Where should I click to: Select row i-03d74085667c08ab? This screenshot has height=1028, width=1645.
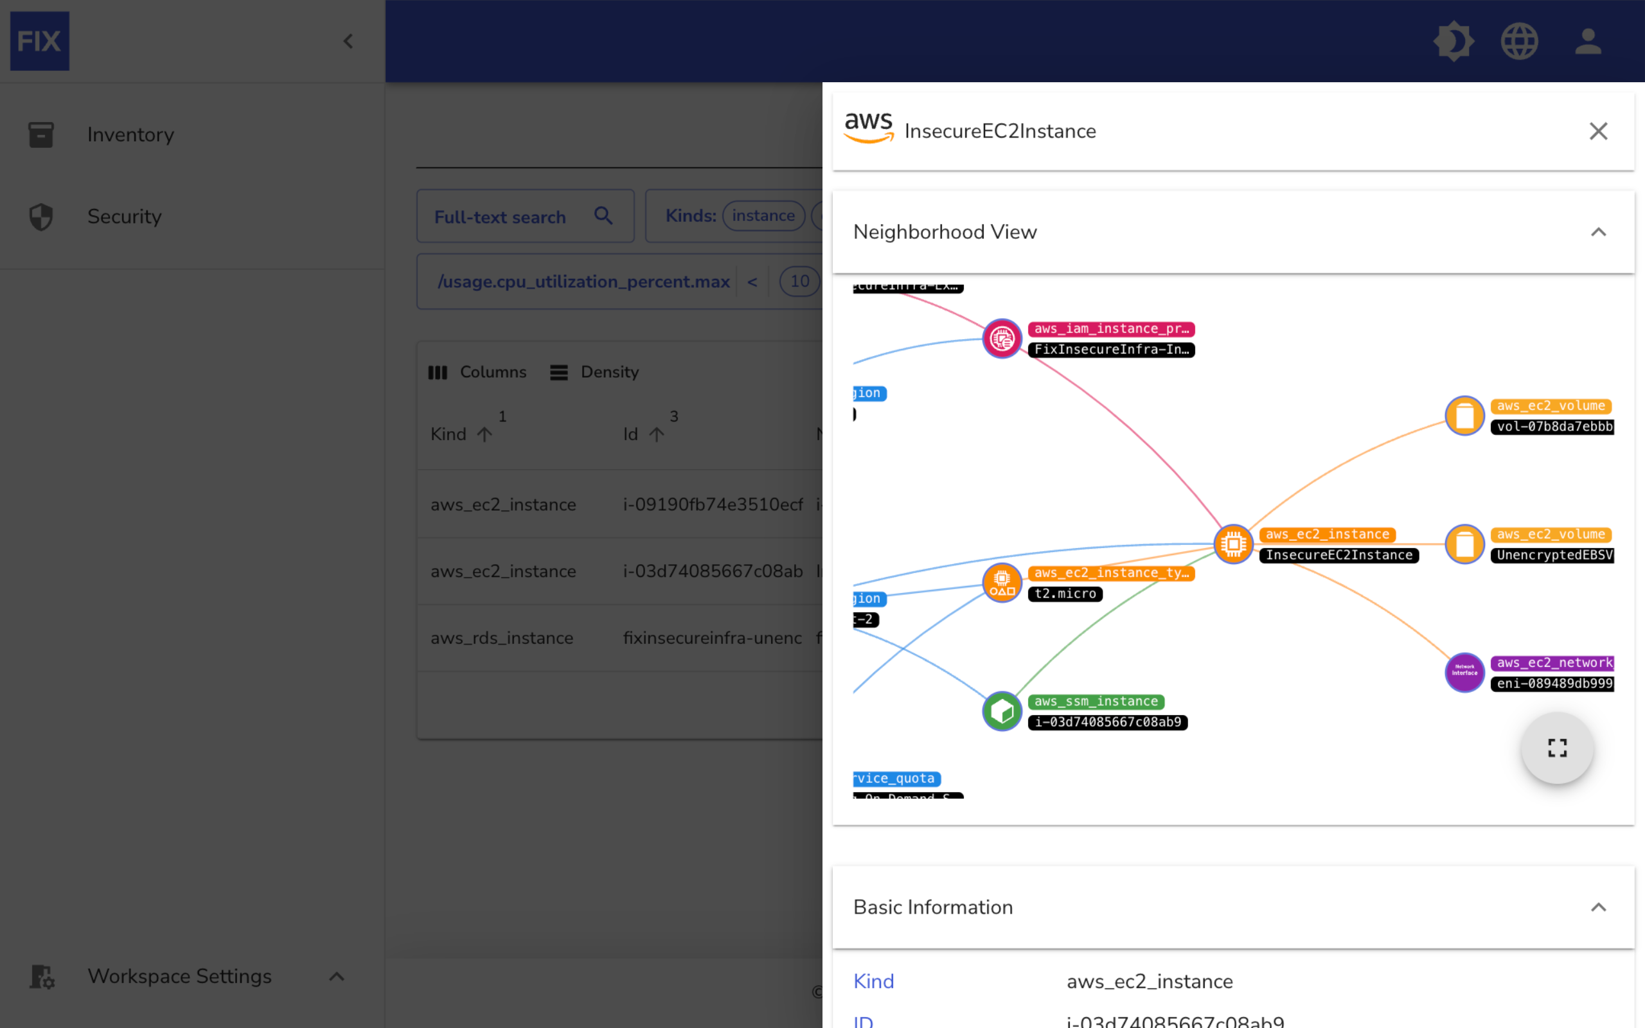620,571
